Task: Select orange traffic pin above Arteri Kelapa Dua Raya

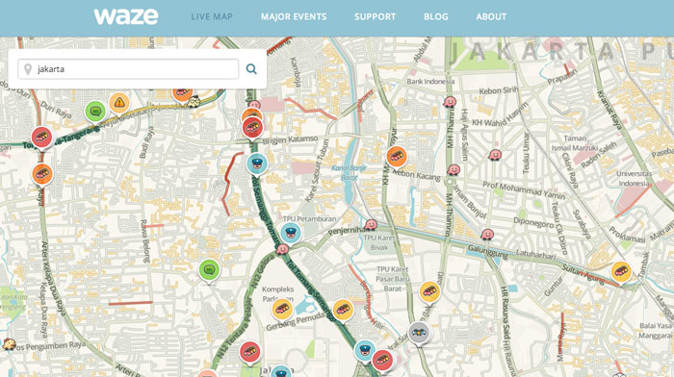Action: point(42,174)
